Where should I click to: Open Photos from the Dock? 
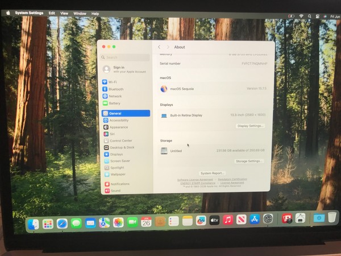(118, 222)
